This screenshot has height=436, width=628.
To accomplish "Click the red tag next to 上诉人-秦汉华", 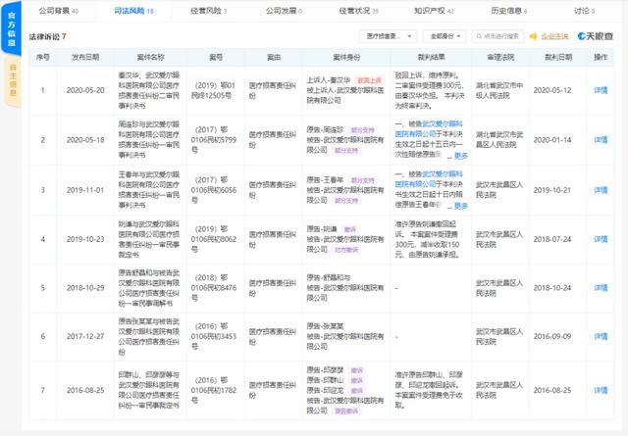I will click(x=369, y=80).
